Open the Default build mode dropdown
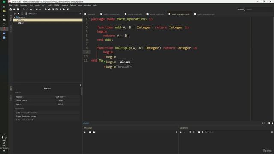Viewport: 274px width, 154px height. [x=241, y=9]
